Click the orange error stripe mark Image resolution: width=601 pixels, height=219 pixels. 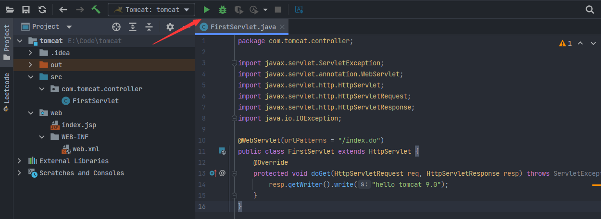(597, 184)
